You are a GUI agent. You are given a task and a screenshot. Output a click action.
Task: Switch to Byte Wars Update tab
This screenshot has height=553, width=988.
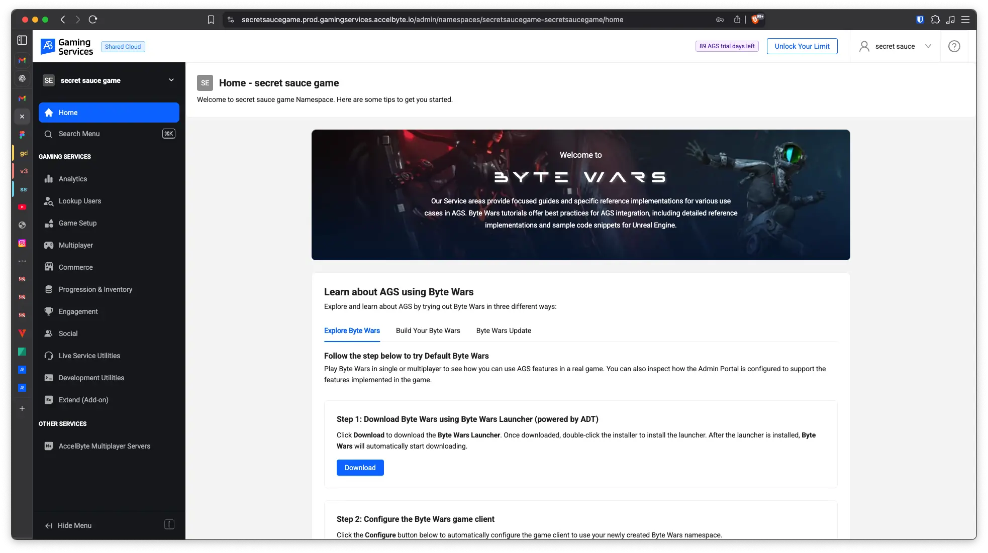(504, 330)
